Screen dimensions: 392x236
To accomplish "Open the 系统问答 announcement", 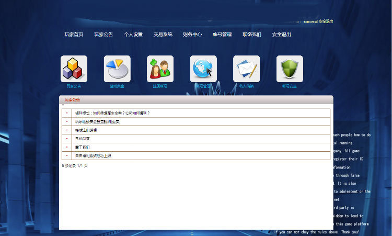I will tap(83, 139).
